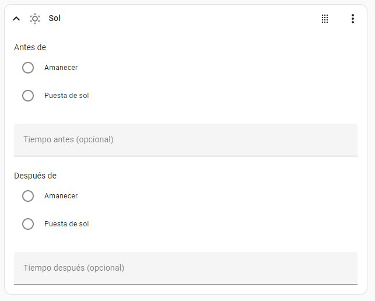
Task: Click the Sol card title text
Action: [x=54, y=19]
